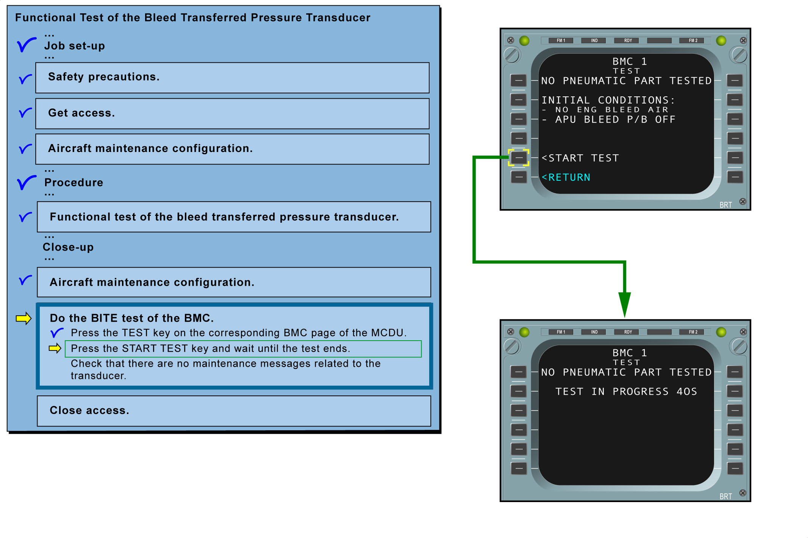
Task: Click top-left green indicator light on upper MCDU
Action: [x=524, y=41]
